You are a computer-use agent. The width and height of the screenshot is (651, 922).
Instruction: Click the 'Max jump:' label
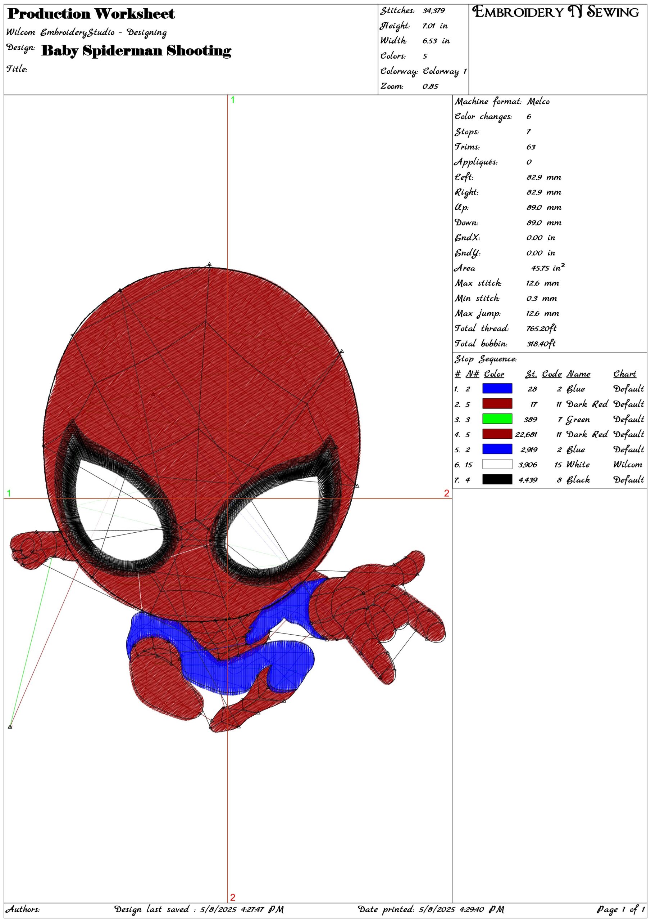coord(477,314)
